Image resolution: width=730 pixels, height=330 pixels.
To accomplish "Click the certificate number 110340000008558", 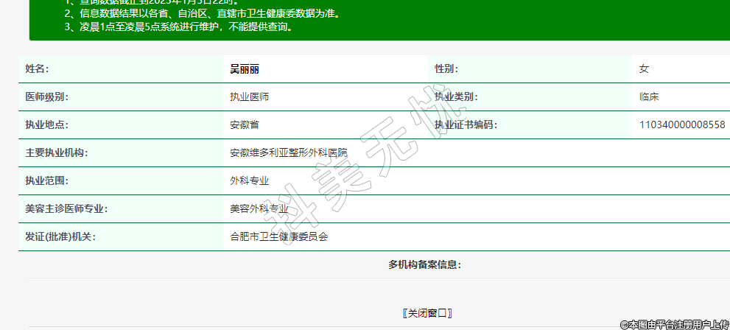I will tap(682, 124).
